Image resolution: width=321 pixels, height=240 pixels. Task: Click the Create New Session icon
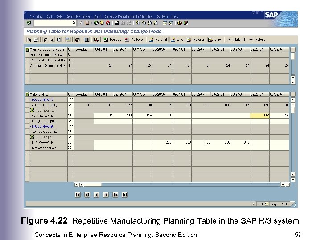[x=165, y=23]
